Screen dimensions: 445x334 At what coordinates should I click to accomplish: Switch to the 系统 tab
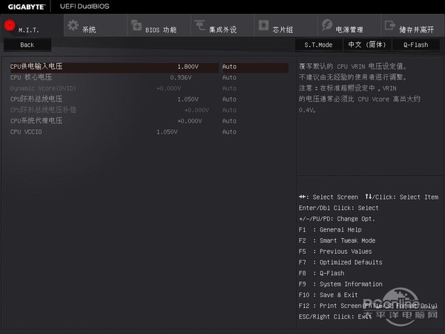coord(96,25)
